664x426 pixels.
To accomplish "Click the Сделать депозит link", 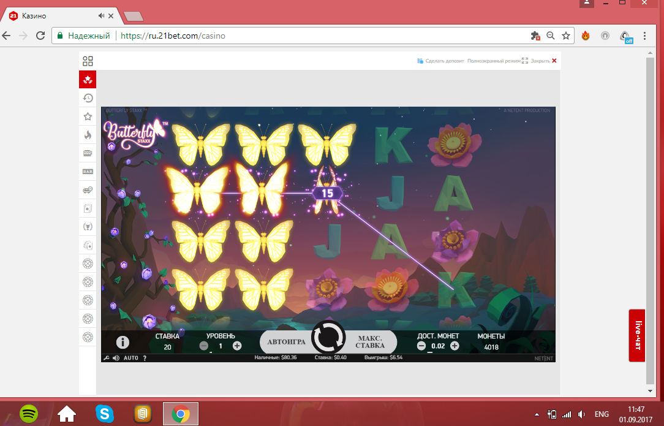I will coord(440,61).
